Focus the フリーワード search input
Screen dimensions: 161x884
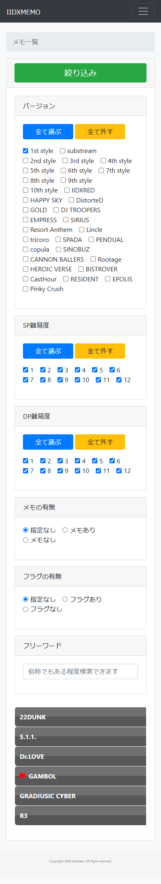click(x=80, y=671)
